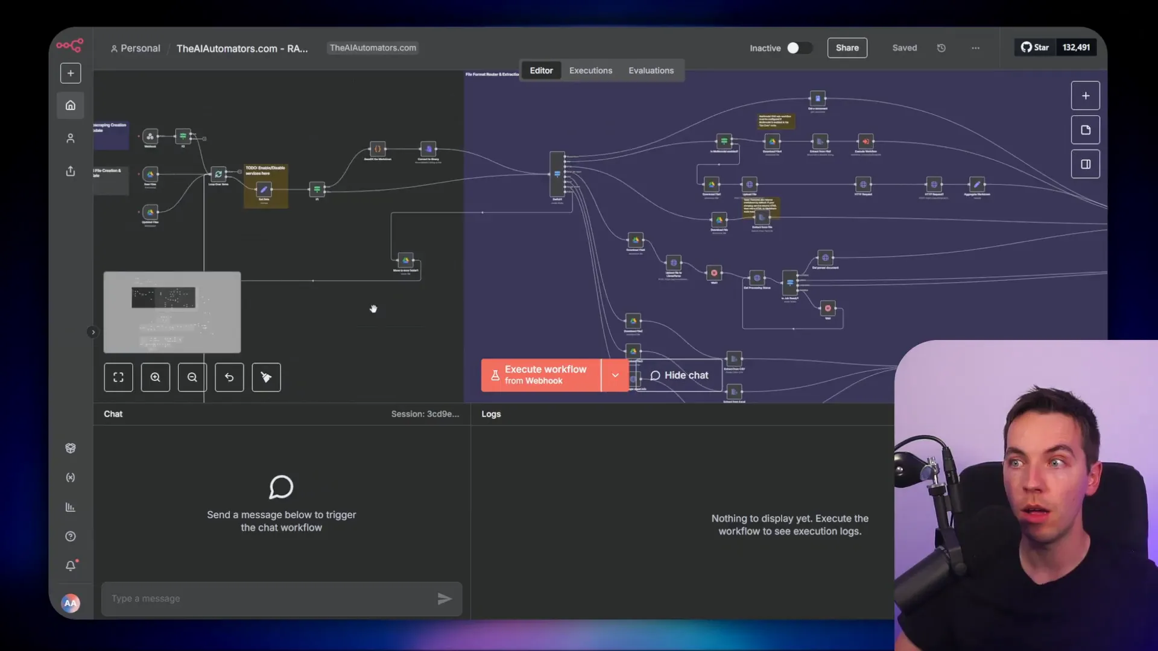Open the shared upload icon in sidebar

coord(71,171)
